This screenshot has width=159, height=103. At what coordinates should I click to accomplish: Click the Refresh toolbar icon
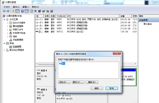(32, 11)
